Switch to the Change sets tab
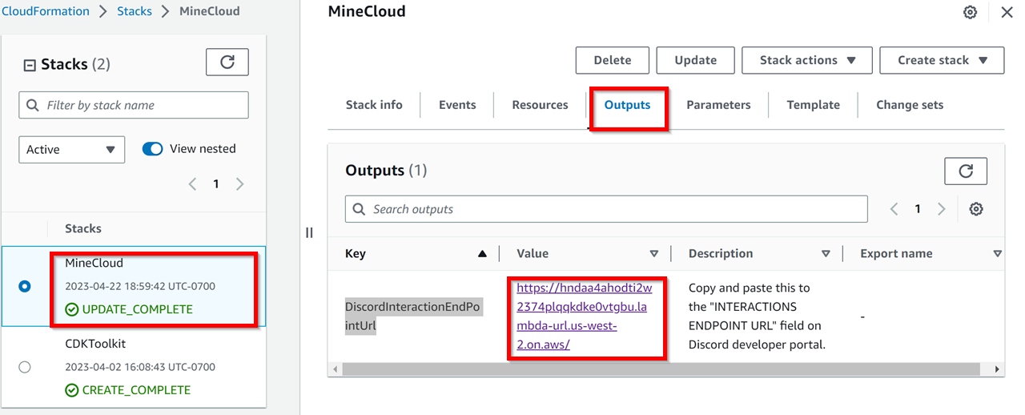The width and height of the screenshot is (1025, 415). click(910, 105)
